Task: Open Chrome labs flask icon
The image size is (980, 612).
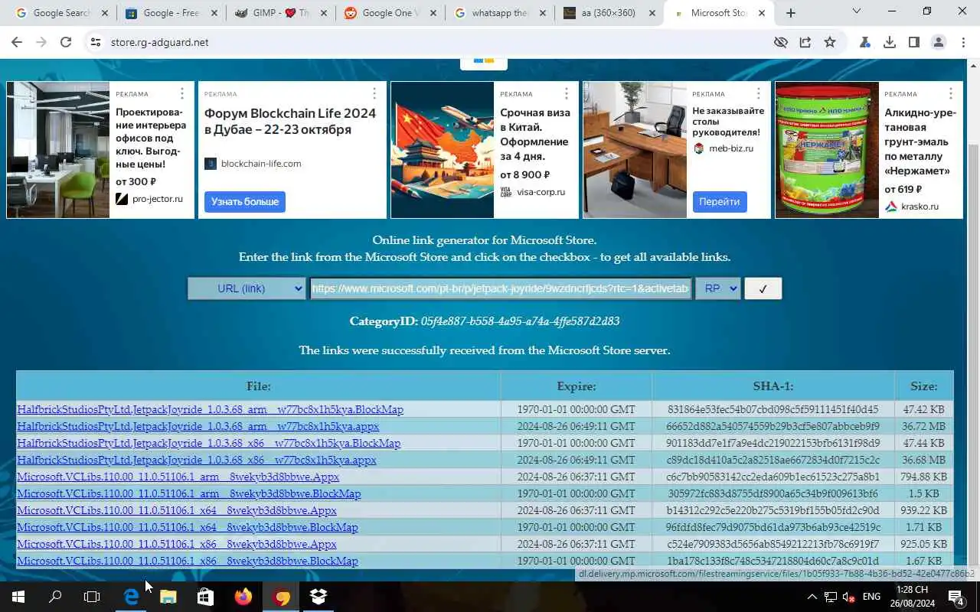Action: [865, 43]
